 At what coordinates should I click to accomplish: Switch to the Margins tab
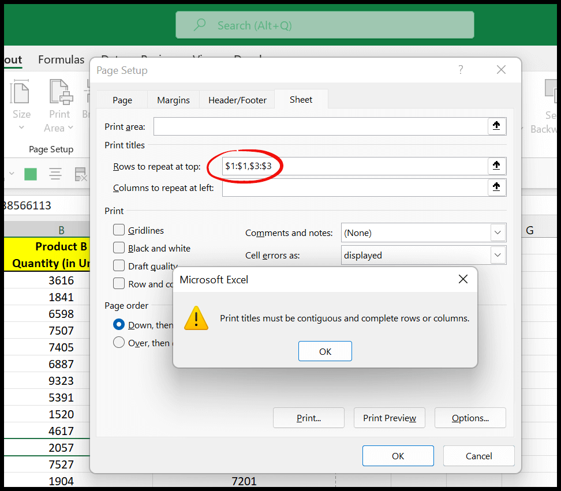tap(174, 100)
